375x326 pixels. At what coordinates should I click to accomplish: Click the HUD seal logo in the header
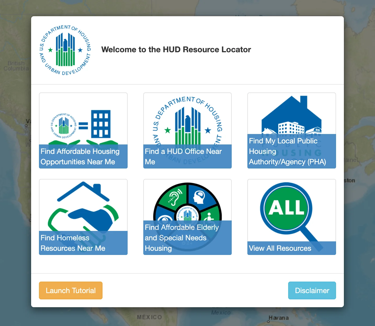(65, 50)
